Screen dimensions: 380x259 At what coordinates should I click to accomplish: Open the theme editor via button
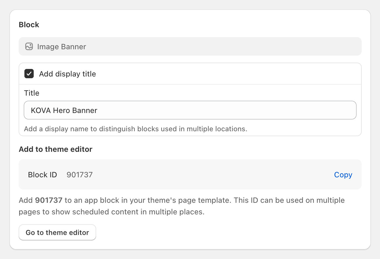(57, 232)
